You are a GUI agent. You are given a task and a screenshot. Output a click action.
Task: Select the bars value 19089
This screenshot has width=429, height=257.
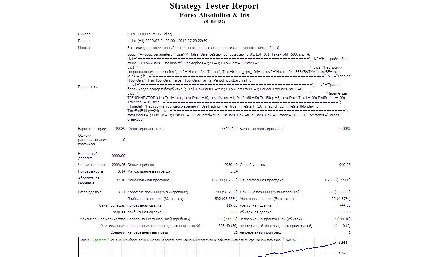(120, 128)
